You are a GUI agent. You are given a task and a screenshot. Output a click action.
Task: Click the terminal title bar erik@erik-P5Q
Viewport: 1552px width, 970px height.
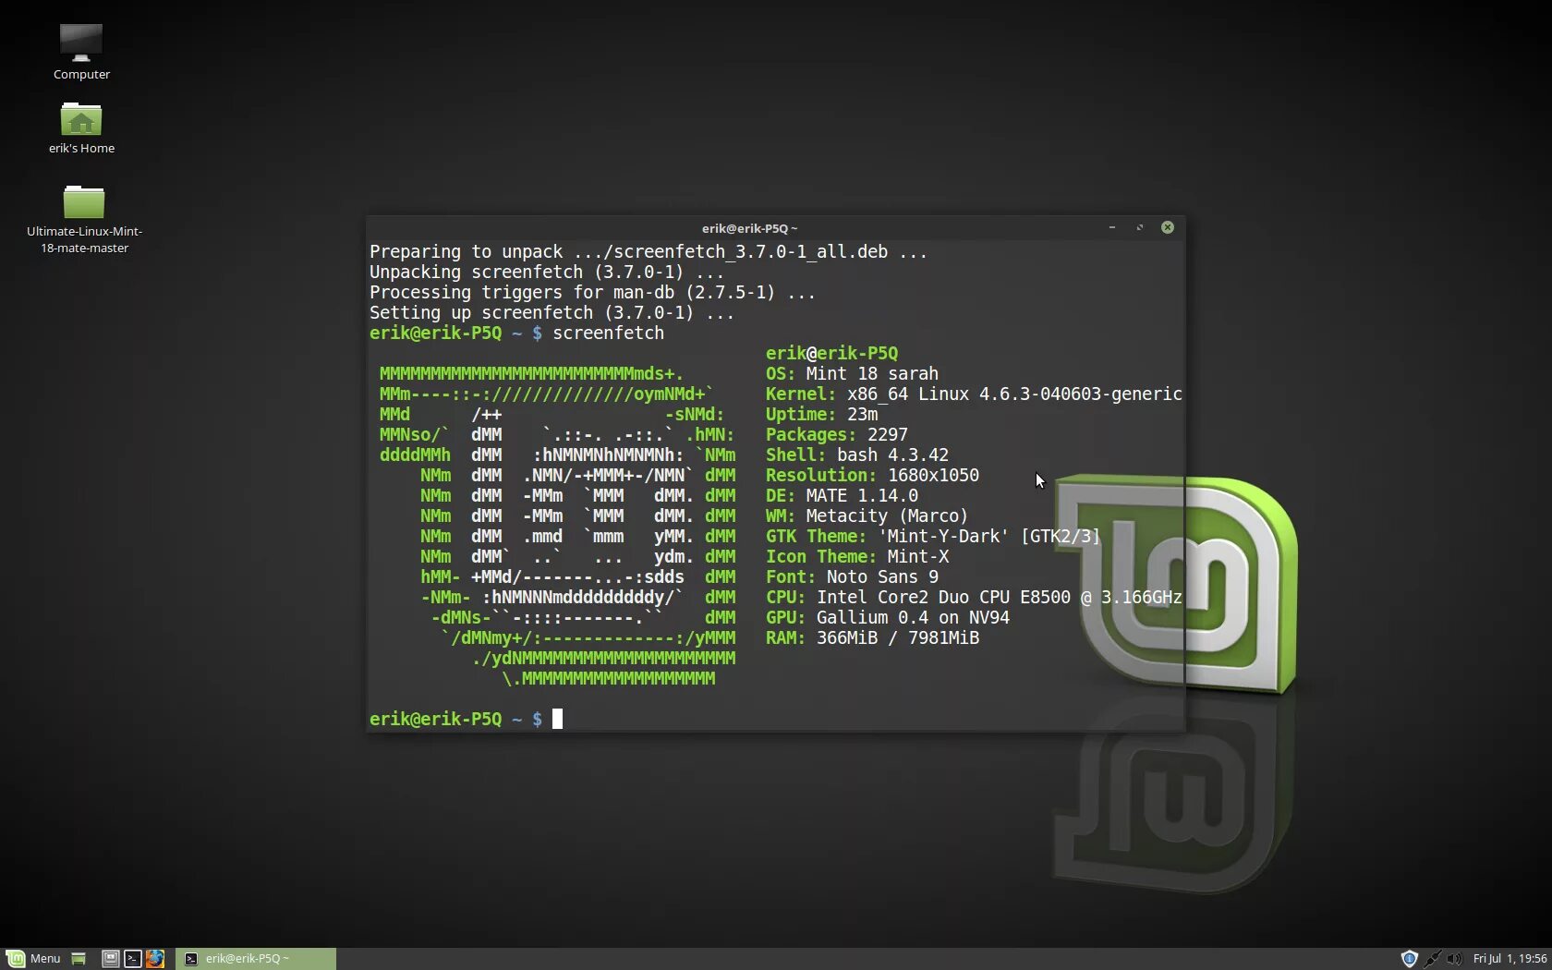749,228
